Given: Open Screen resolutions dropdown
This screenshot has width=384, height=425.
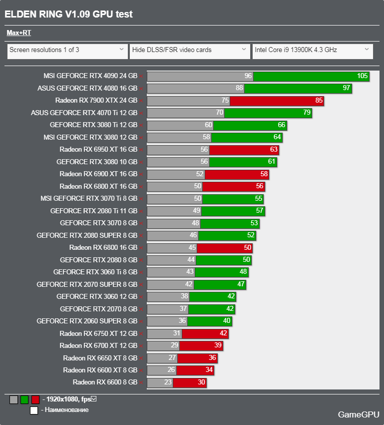Looking at the screenshot, I should (x=67, y=52).
